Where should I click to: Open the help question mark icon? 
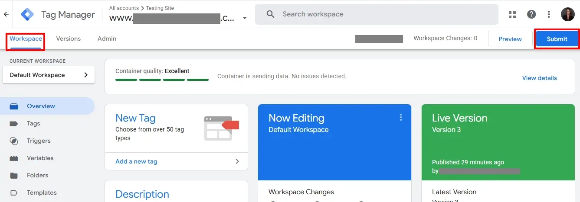531,14
